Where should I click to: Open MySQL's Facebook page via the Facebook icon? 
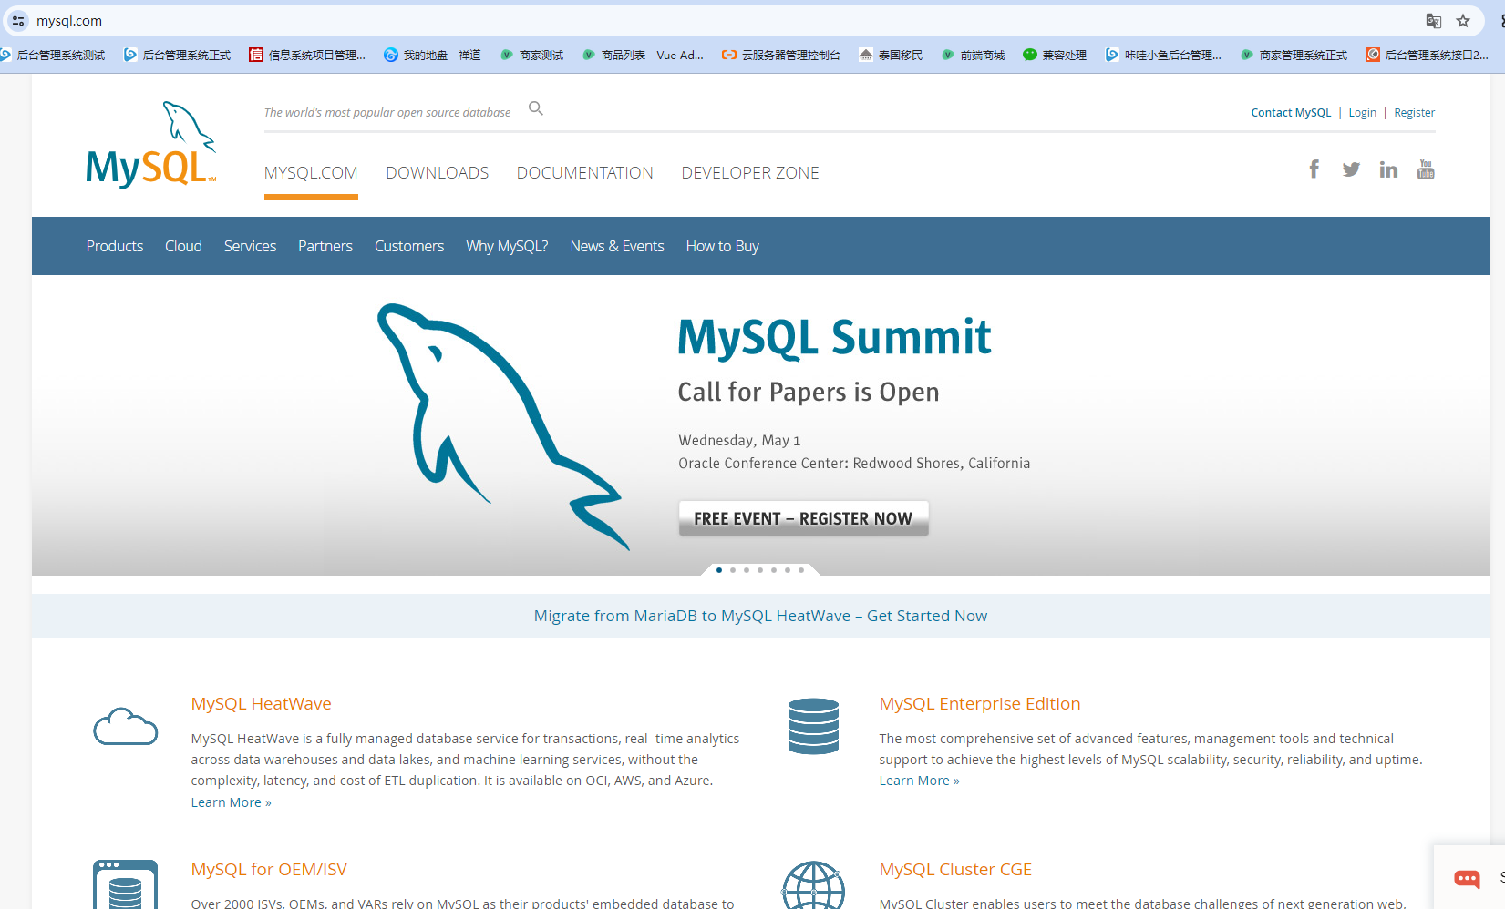click(x=1314, y=169)
